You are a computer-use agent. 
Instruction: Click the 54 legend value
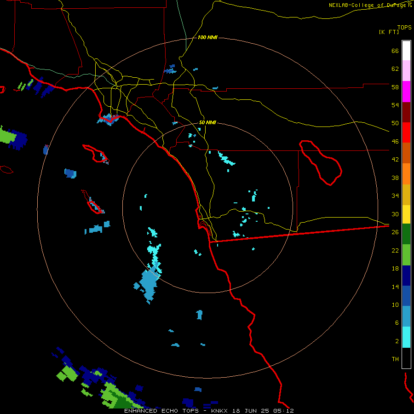(395, 105)
